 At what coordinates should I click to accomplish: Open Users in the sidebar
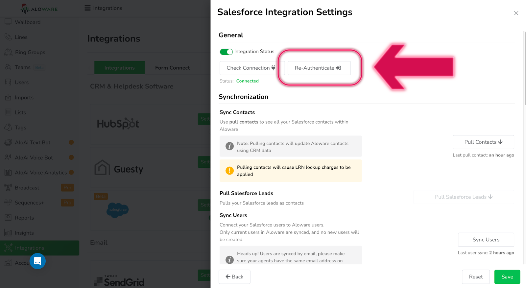22,83
